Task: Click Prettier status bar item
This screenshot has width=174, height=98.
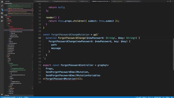Action: click(167, 97)
